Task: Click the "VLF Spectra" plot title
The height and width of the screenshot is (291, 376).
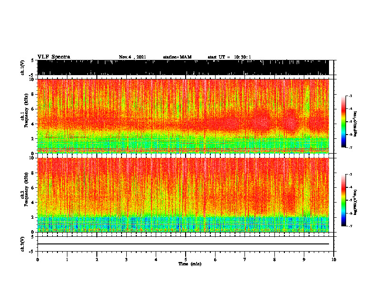Action: click(54, 57)
